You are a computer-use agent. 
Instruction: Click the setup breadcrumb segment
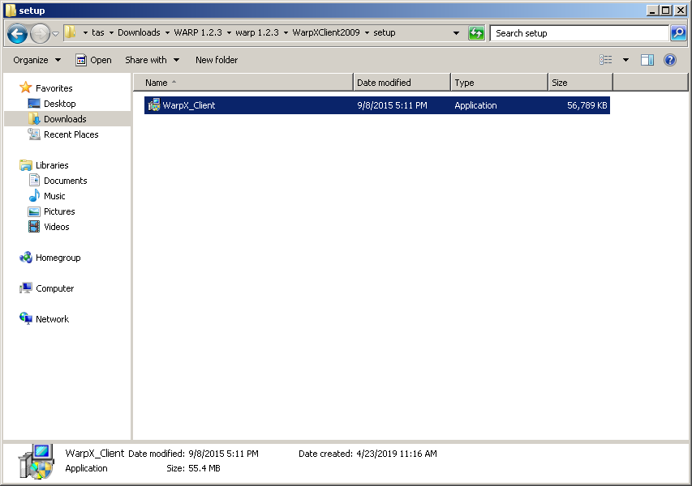click(x=384, y=32)
